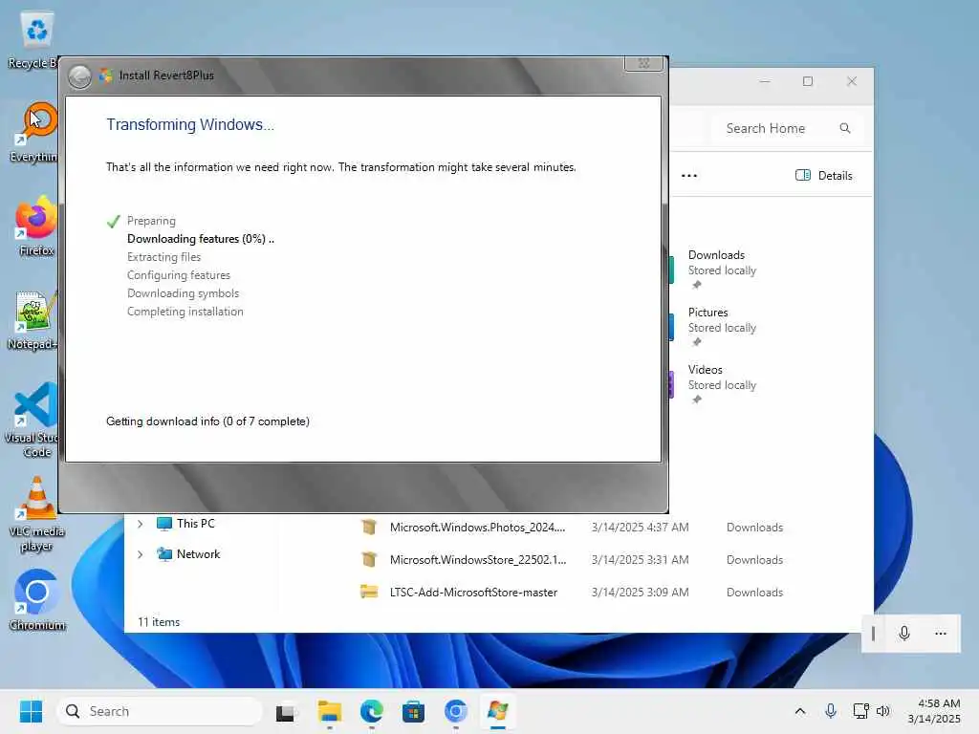
Task: Open VLC media player desktop shortcut
Action: tap(36, 514)
